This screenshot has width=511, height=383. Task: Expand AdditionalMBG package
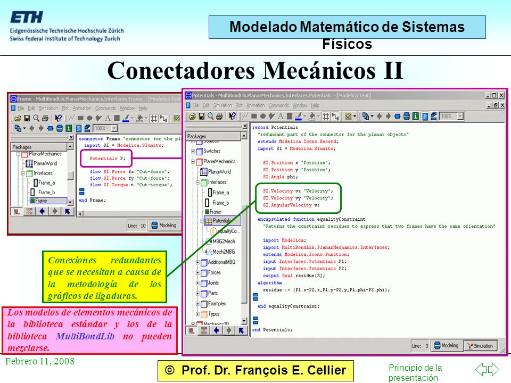pyautogui.click(x=198, y=262)
